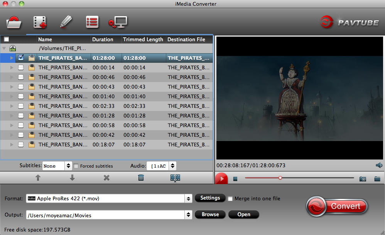Stop the preview playback
Screen dimensions: 385x235
click(x=235, y=179)
